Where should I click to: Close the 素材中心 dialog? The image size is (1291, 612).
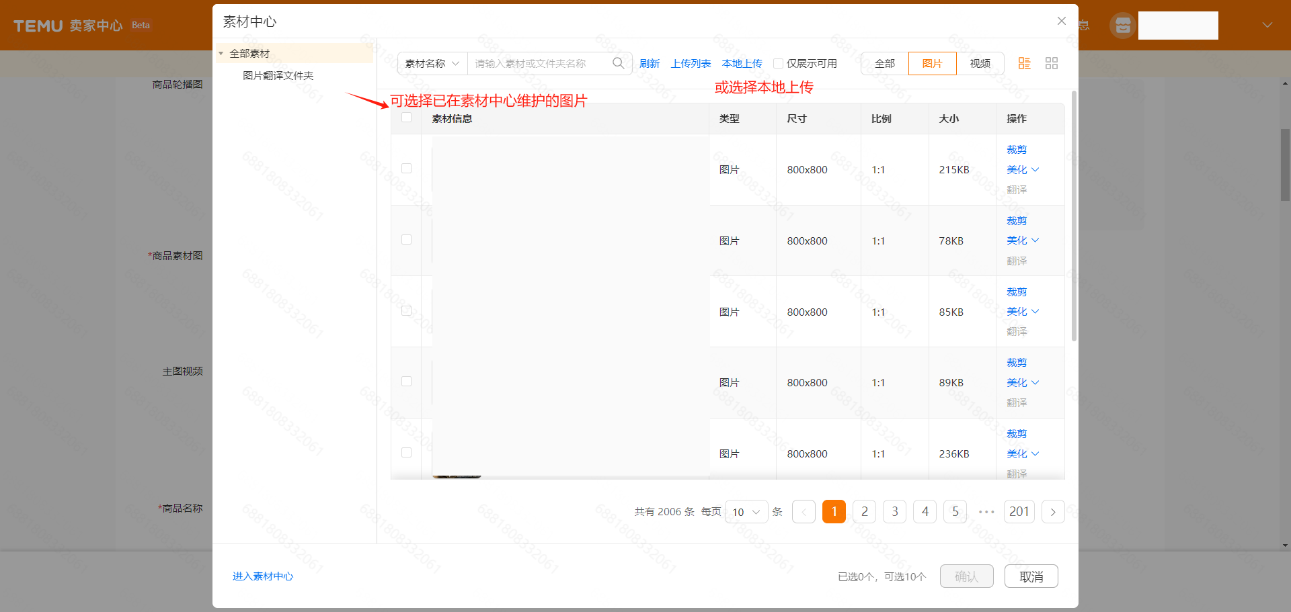[1061, 21]
